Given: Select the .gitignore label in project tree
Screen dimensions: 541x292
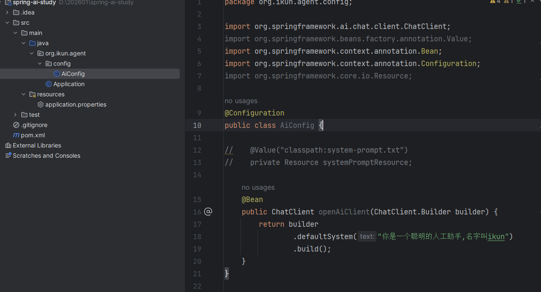Looking at the screenshot, I should point(34,125).
